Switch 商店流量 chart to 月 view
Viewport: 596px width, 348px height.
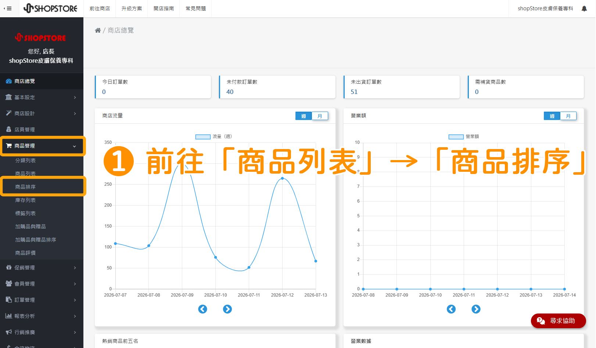(x=320, y=116)
